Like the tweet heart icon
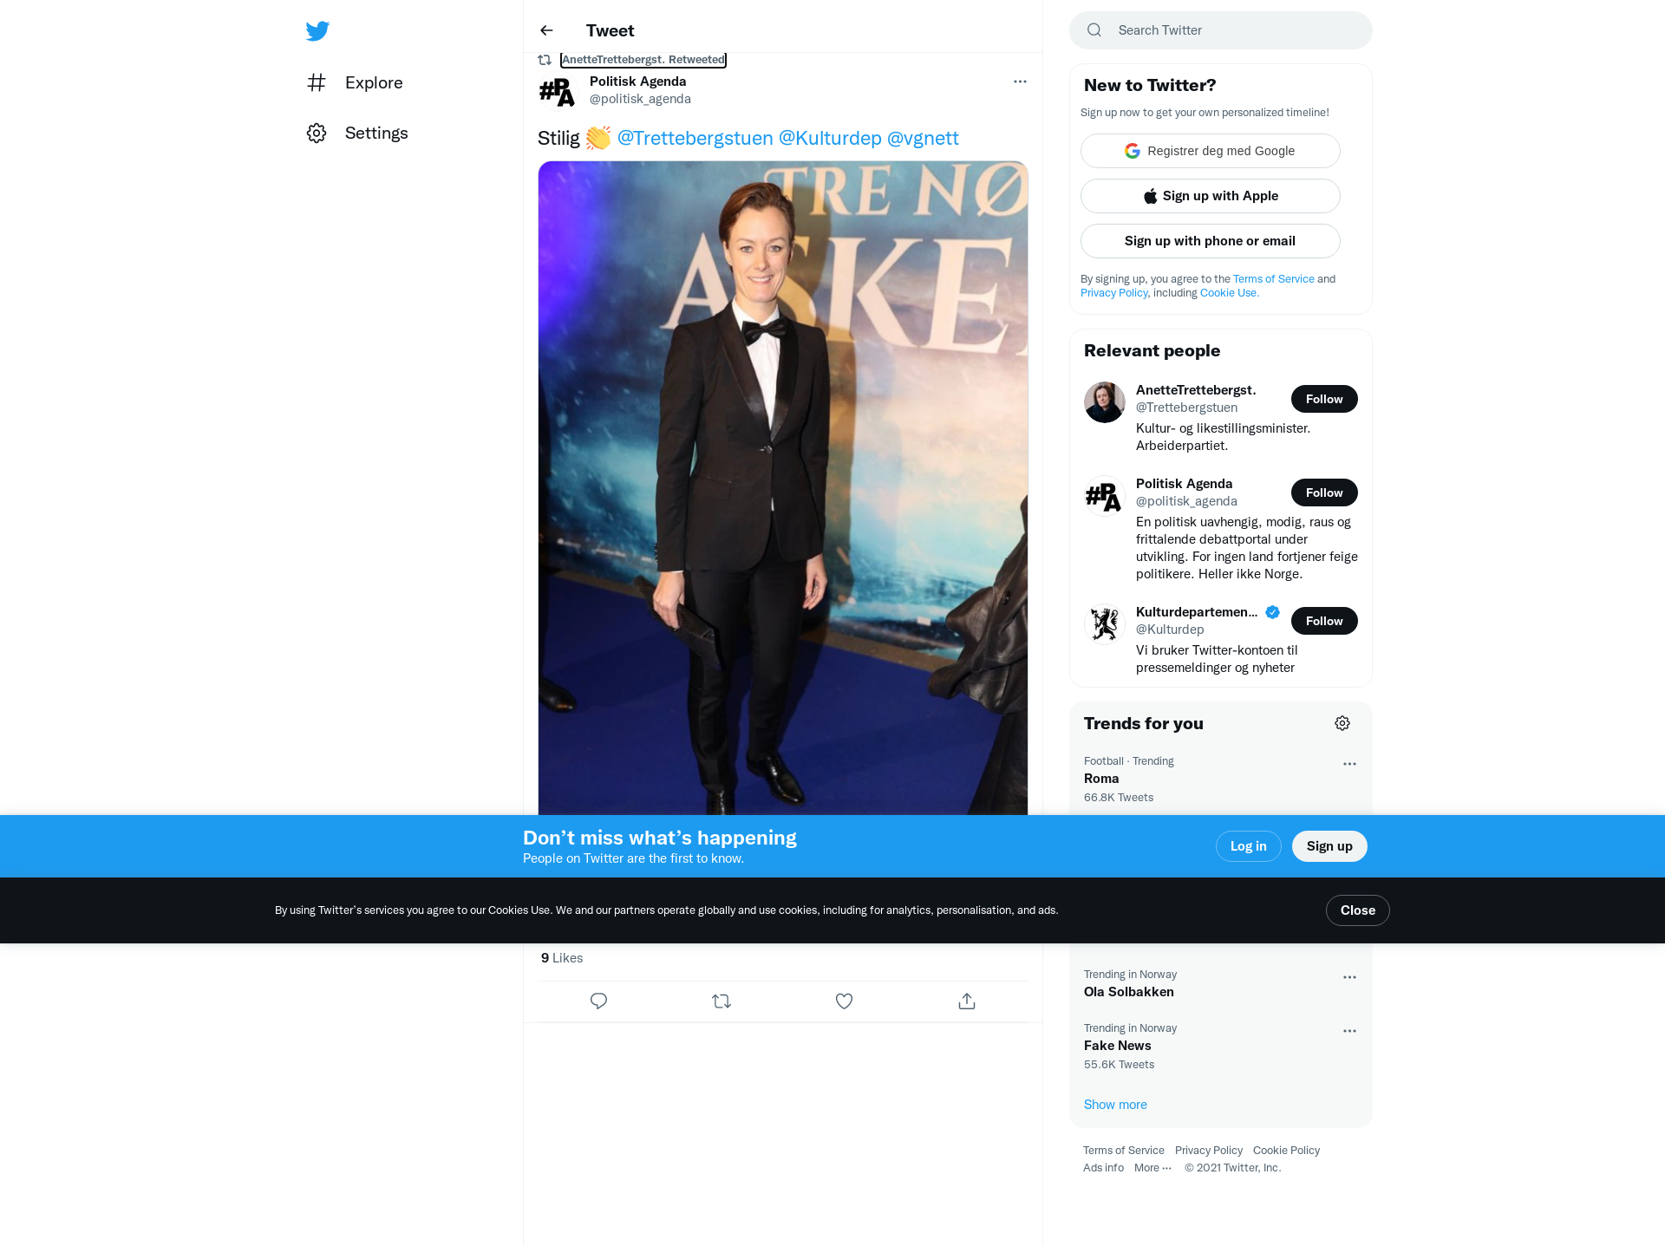The height and width of the screenshot is (1246, 1665). point(844,1001)
